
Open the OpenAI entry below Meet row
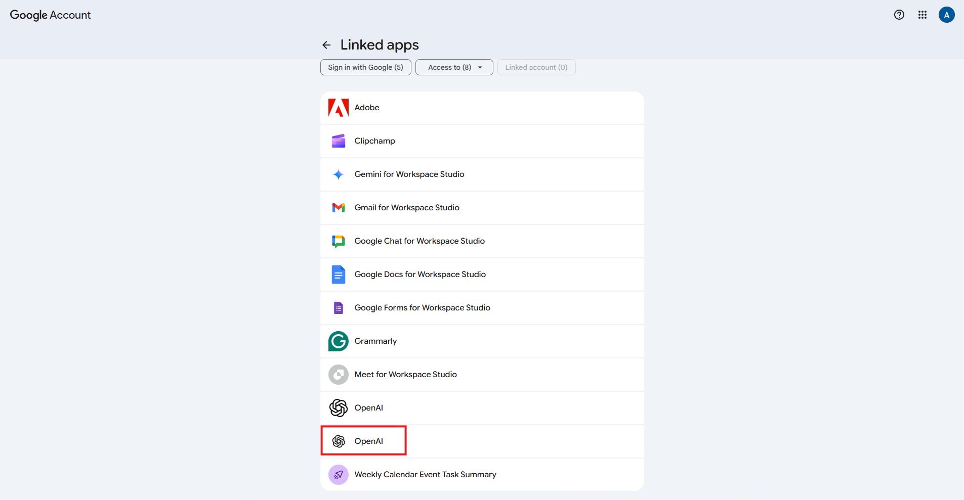click(482, 408)
